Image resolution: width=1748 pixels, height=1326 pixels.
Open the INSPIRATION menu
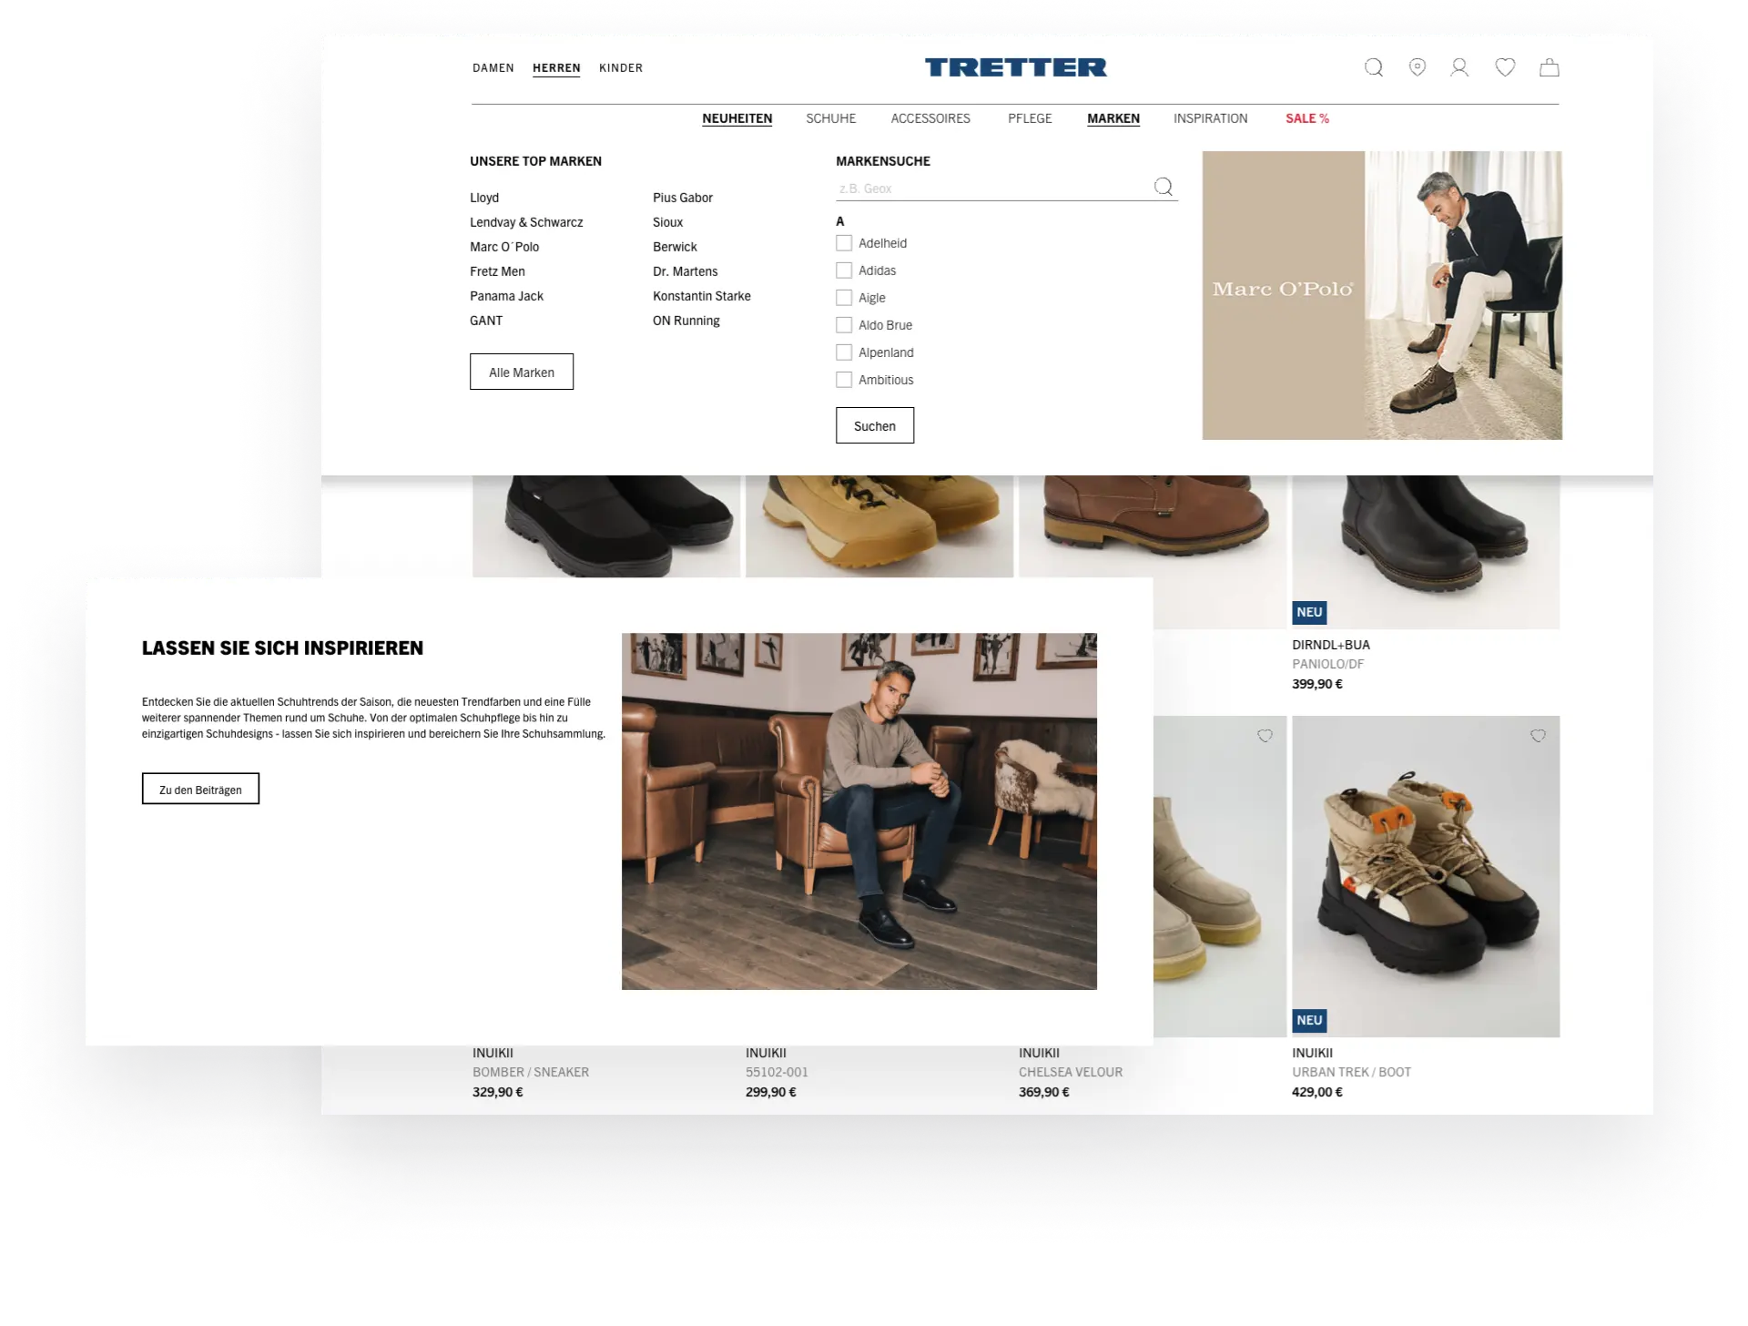[1211, 118]
